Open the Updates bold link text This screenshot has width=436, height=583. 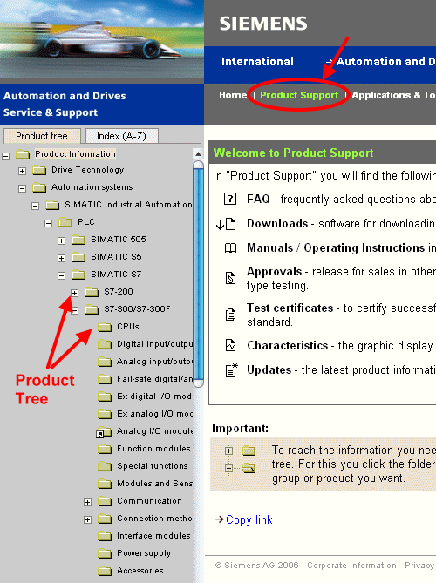coord(269,370)
